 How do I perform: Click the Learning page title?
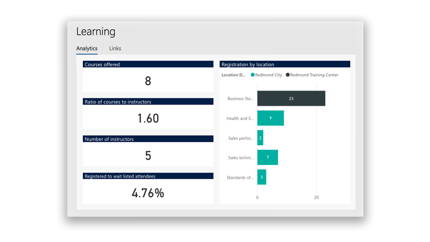[x=95, y=32]
